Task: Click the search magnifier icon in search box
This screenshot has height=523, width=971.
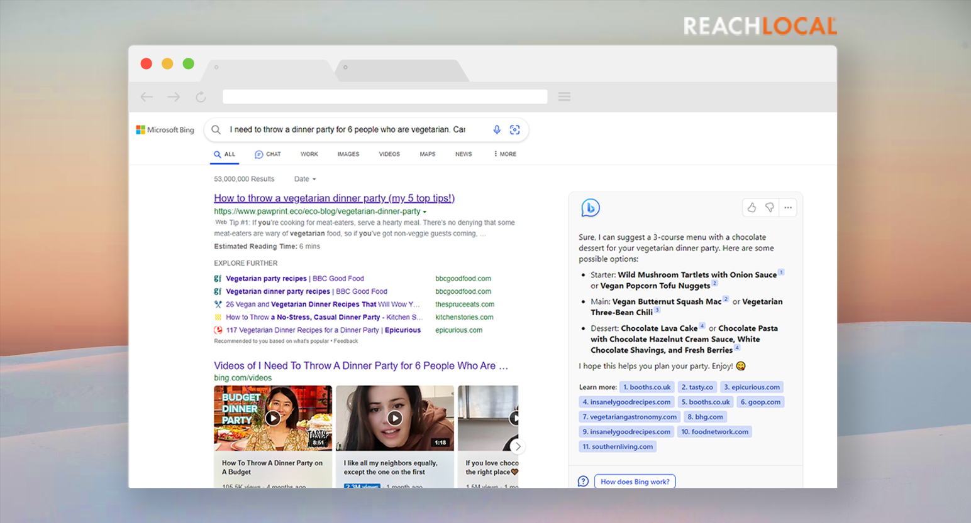Action: pyautogui.click(x=216, y=130)
